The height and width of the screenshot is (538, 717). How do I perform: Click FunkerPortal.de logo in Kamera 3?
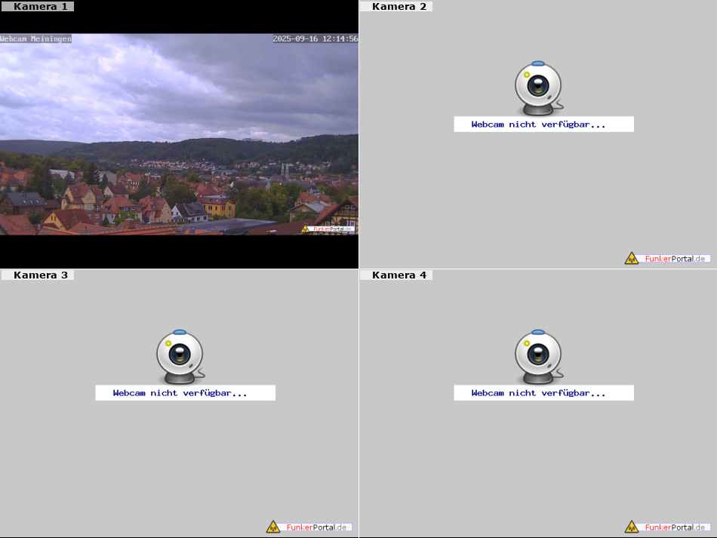pos(309,527)
